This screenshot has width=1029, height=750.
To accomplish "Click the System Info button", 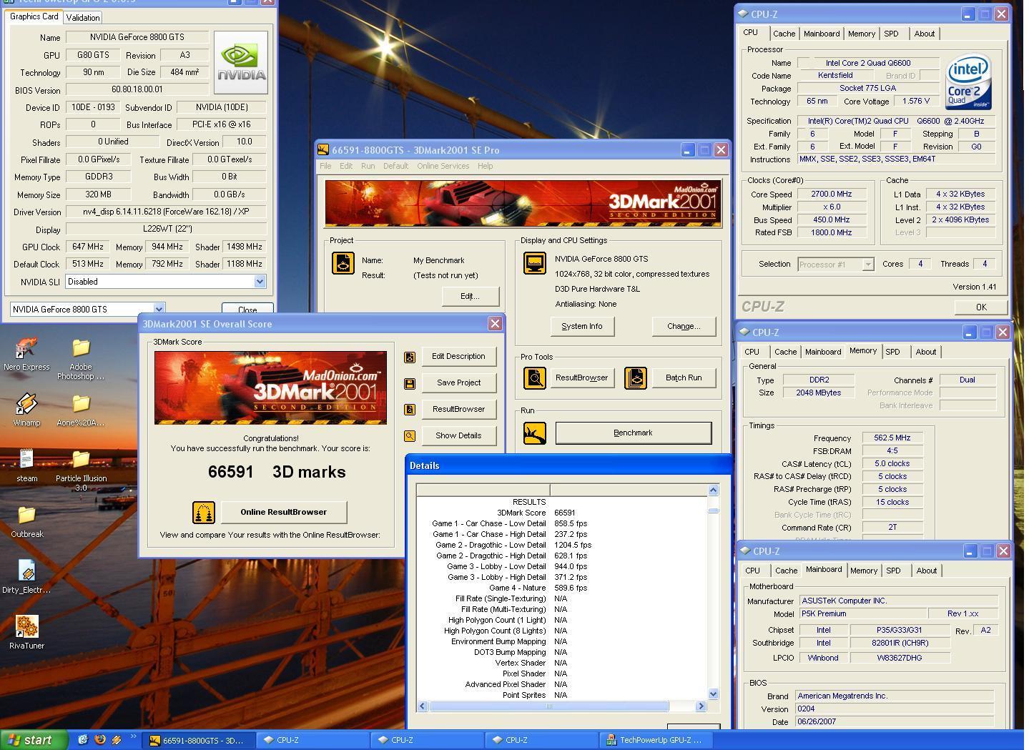I will coord(582,326).
